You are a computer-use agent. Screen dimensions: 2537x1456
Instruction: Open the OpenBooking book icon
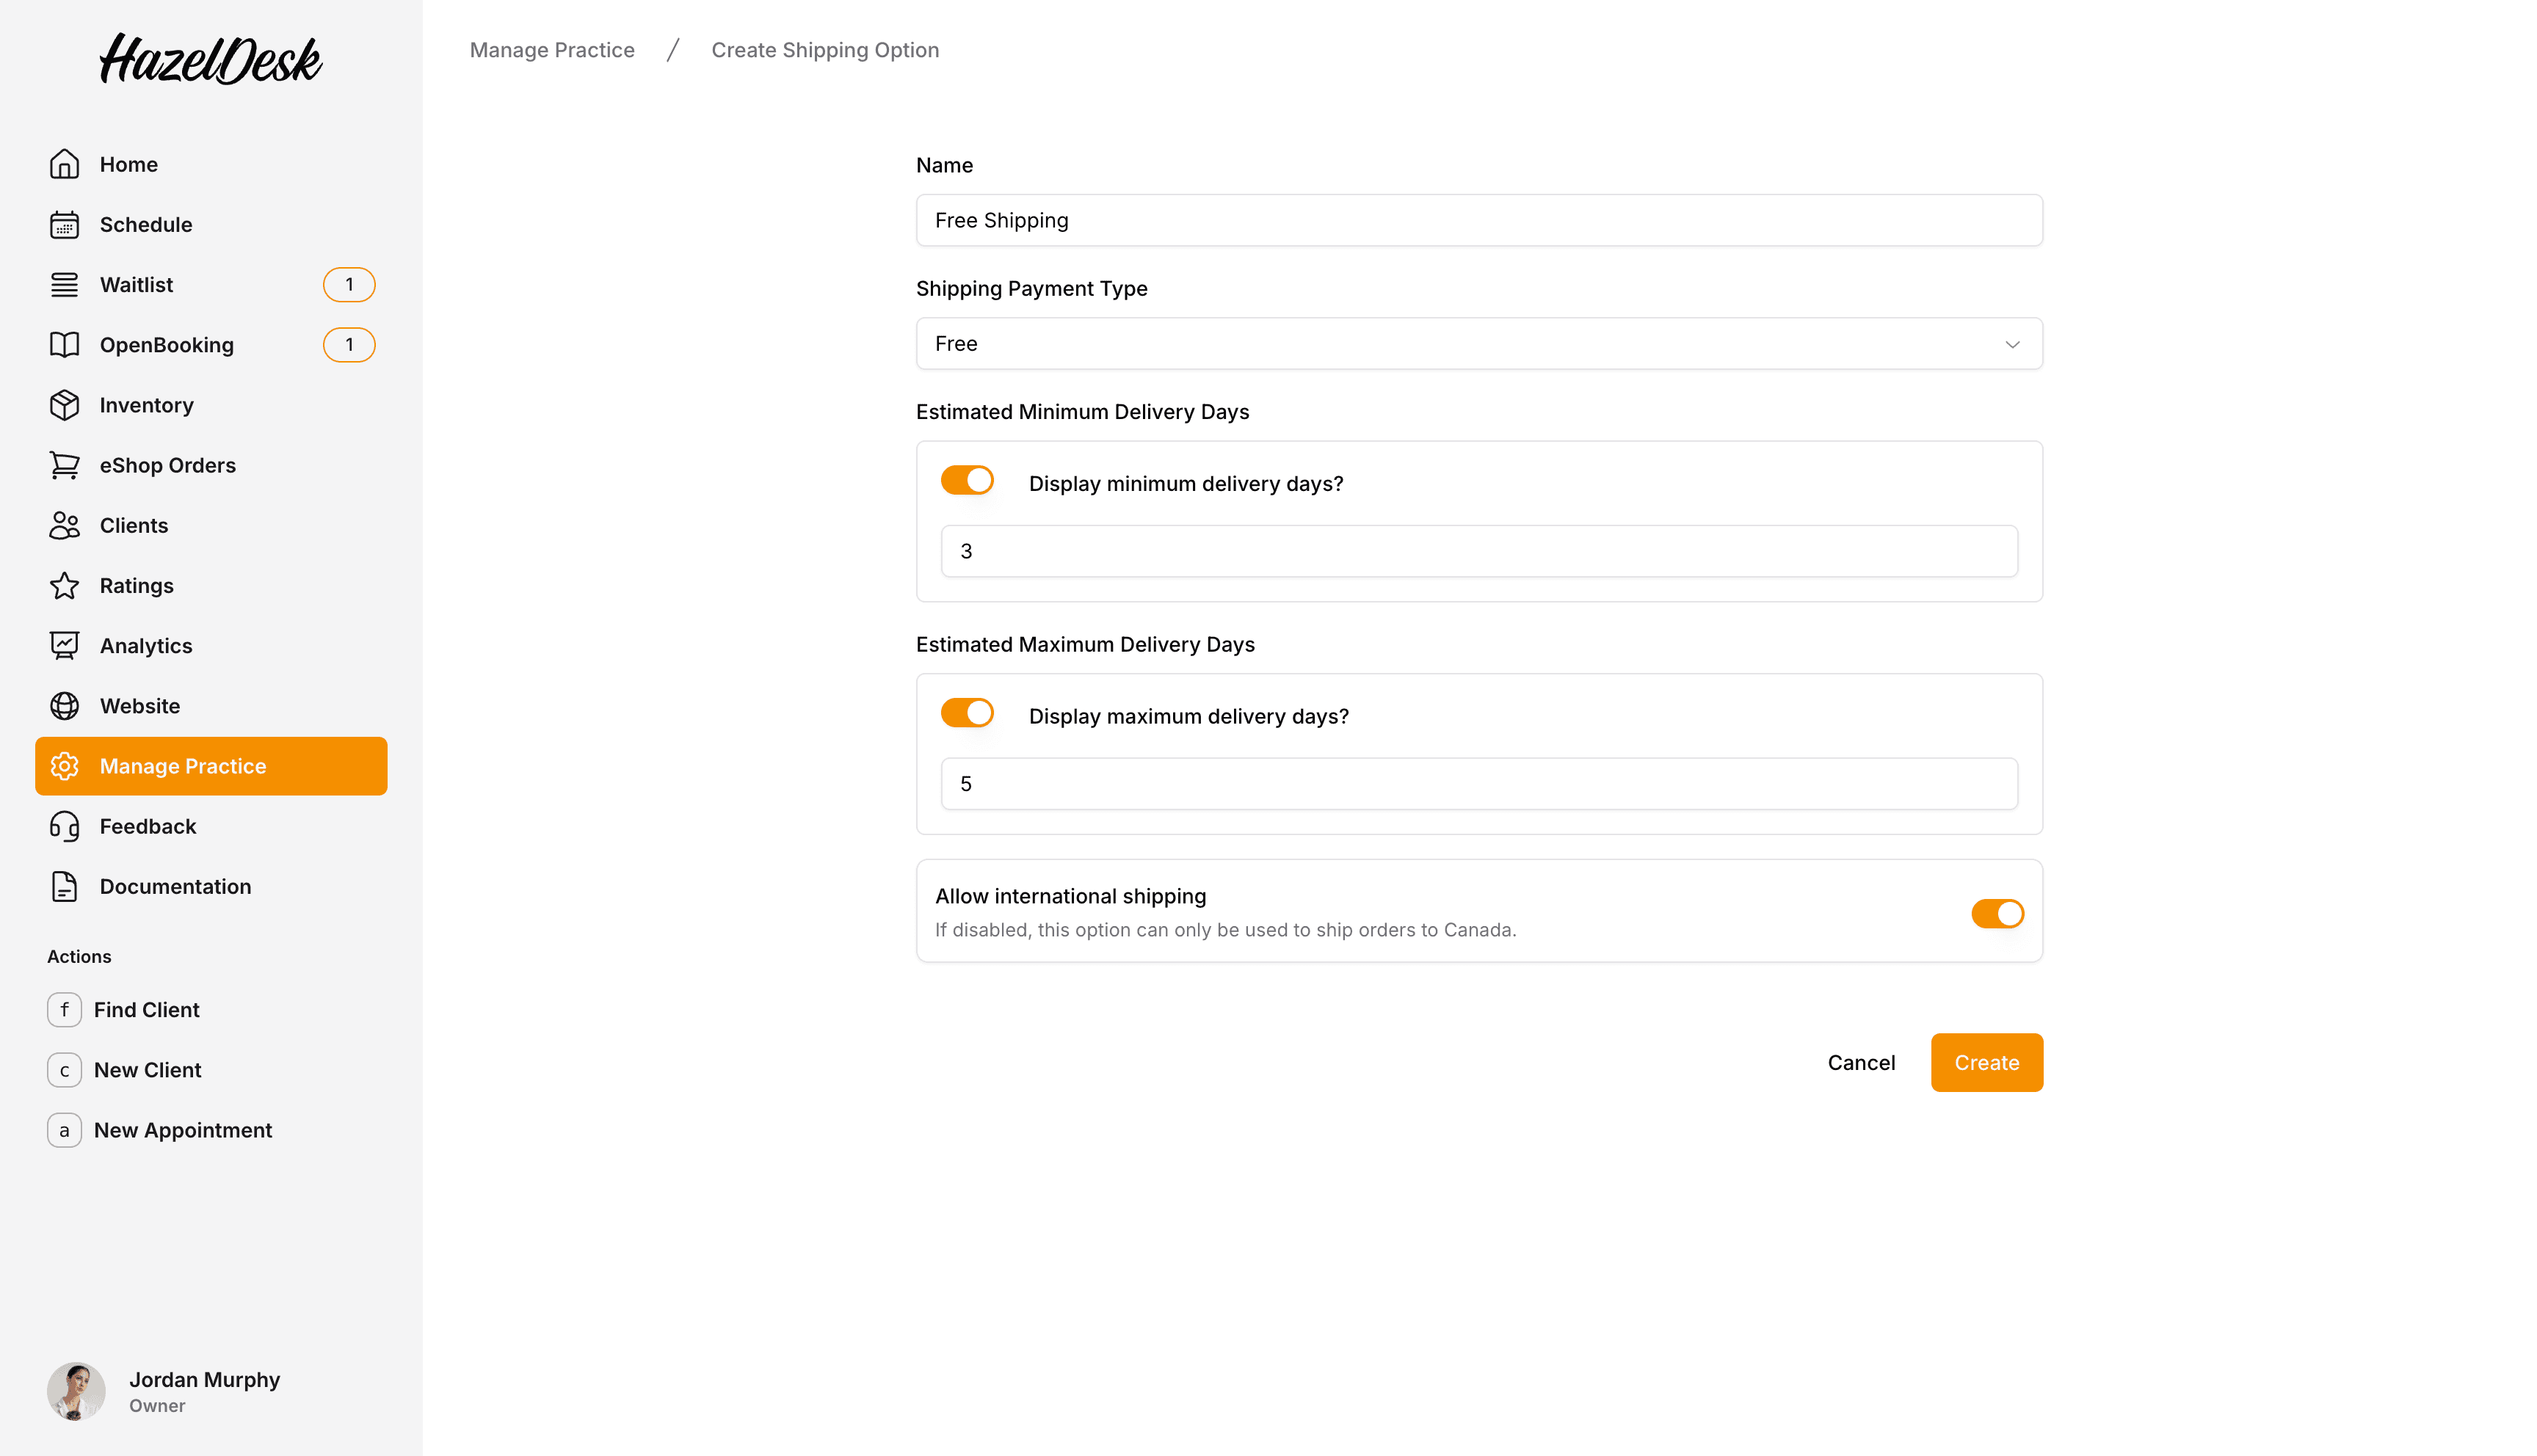(64, 344)
